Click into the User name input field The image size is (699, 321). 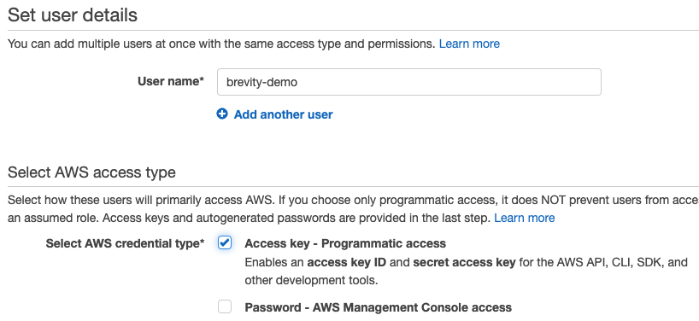pos(408,82)
